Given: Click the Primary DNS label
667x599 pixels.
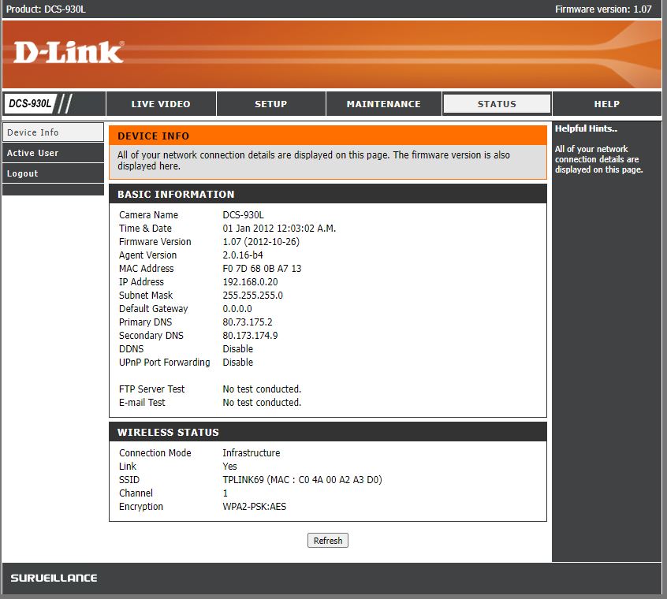Looking at the screenshot, I should pyautogui.click(x=146, y=322).
